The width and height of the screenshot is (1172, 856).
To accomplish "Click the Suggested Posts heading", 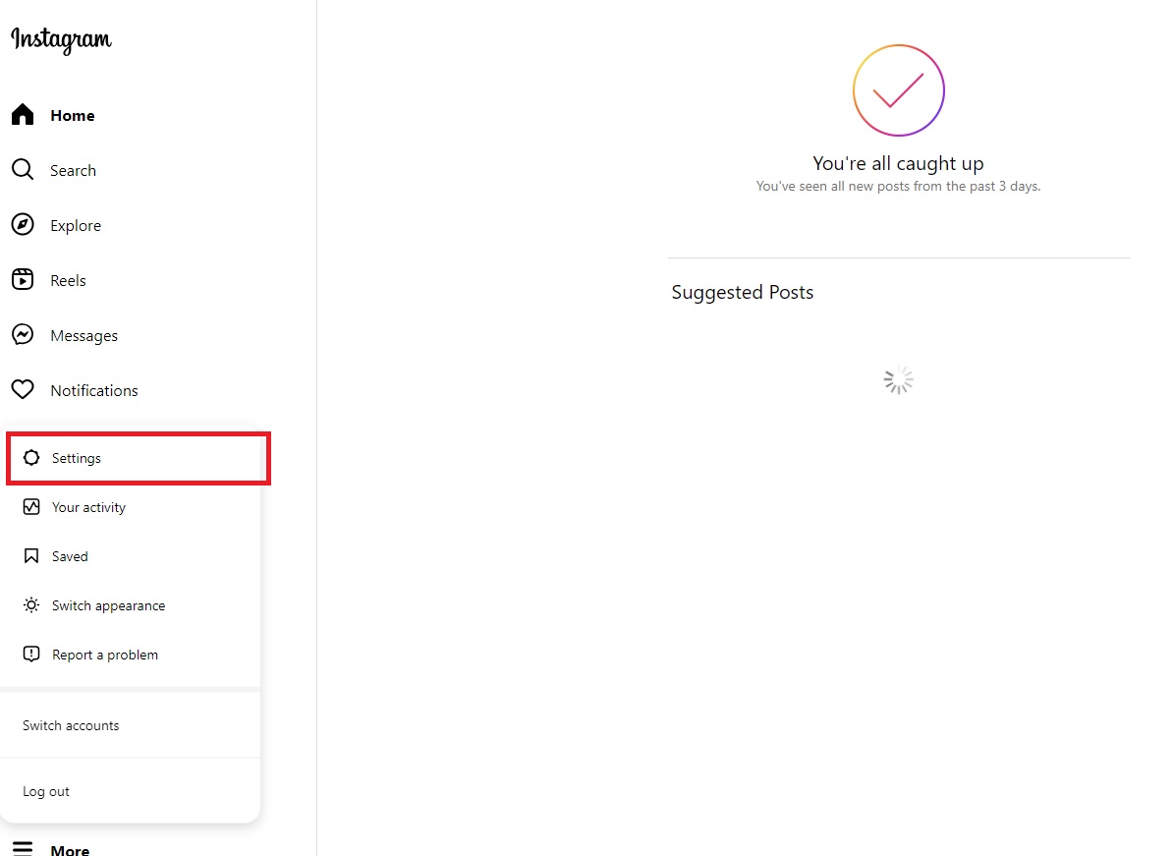I will pos(743,292).
